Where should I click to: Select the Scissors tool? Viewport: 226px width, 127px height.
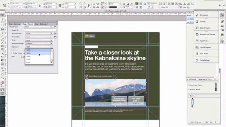point(2,54)
